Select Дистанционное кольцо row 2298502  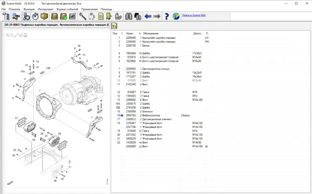pyautogui.click(x=160, y=69)
